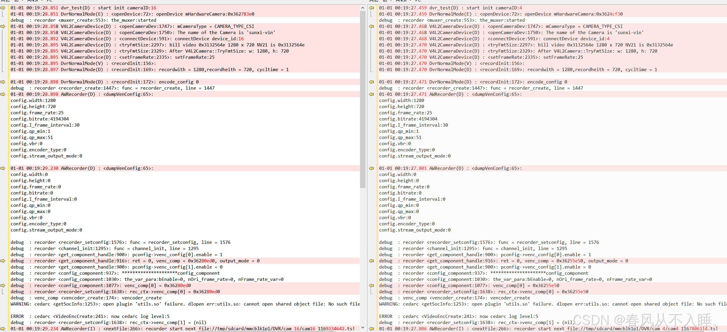Screen dimensions: 727x332
Task: Click left pane scrollbar up arrow
Action: 363,8
